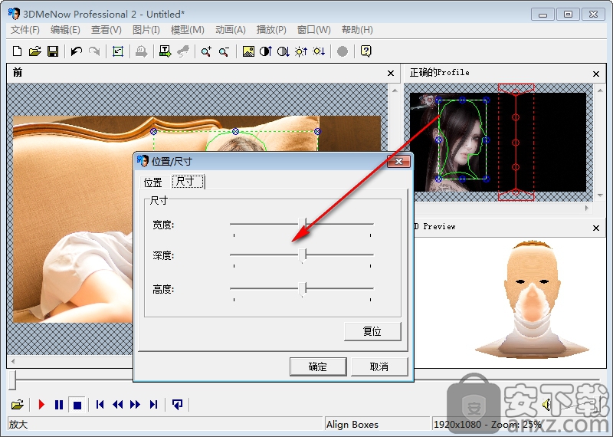Jump to the last frame

[154, 405]
